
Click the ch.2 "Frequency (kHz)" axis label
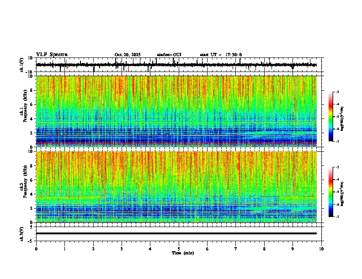pyautogui.click(x=25, y=182)
